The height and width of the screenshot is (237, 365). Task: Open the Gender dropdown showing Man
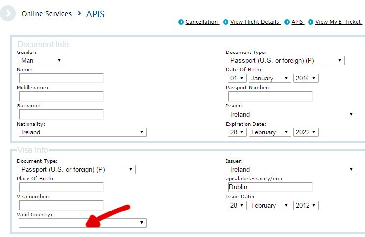click(x=41, y=60)
